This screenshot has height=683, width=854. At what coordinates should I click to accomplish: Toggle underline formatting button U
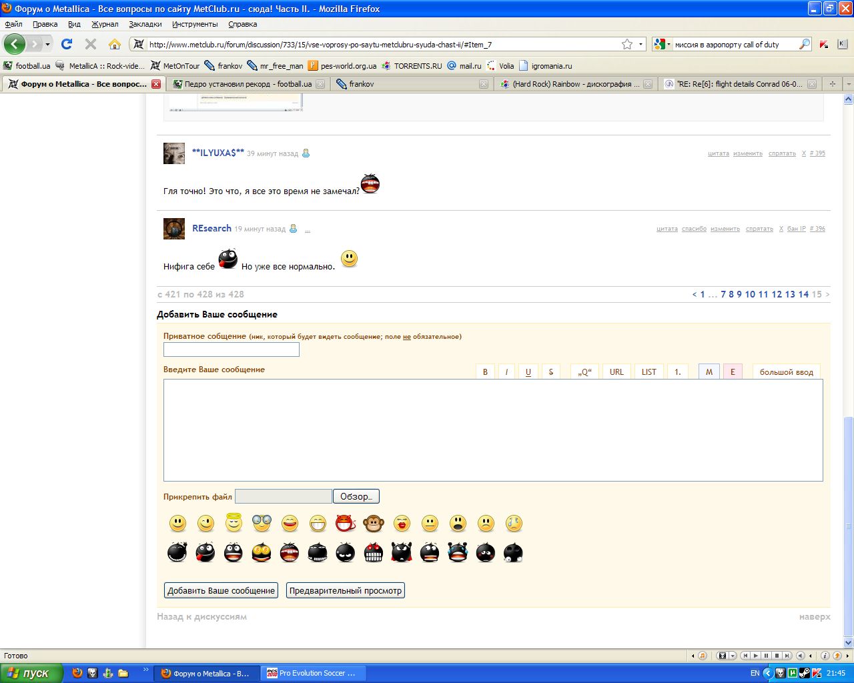click(528, 372)
